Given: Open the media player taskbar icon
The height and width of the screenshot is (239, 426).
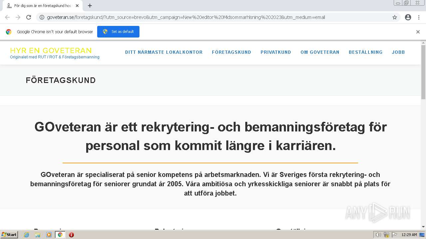Looking at the screenshot, I should (49, 235).
